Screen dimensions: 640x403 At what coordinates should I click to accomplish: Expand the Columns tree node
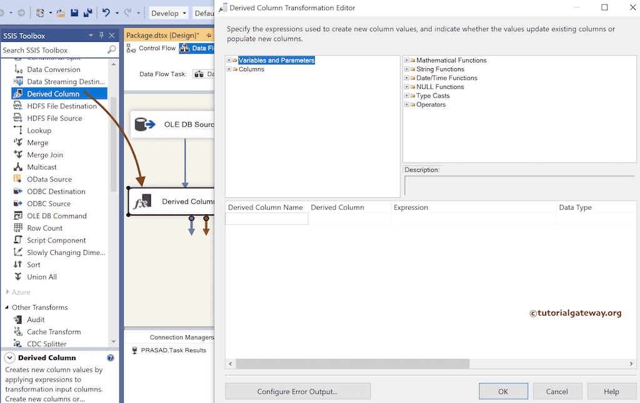coord(231,69)
